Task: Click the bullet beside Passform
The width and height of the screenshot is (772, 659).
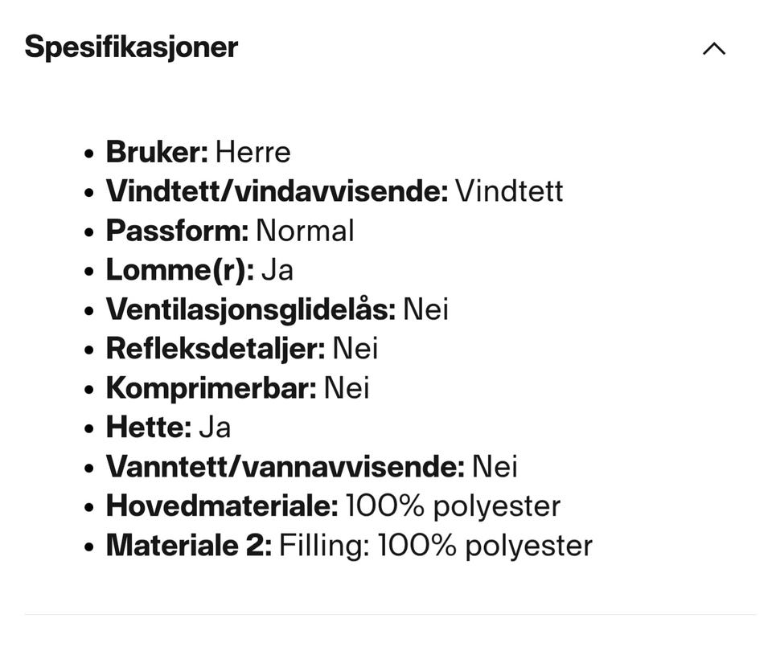Action: click(x=87, y=231)
